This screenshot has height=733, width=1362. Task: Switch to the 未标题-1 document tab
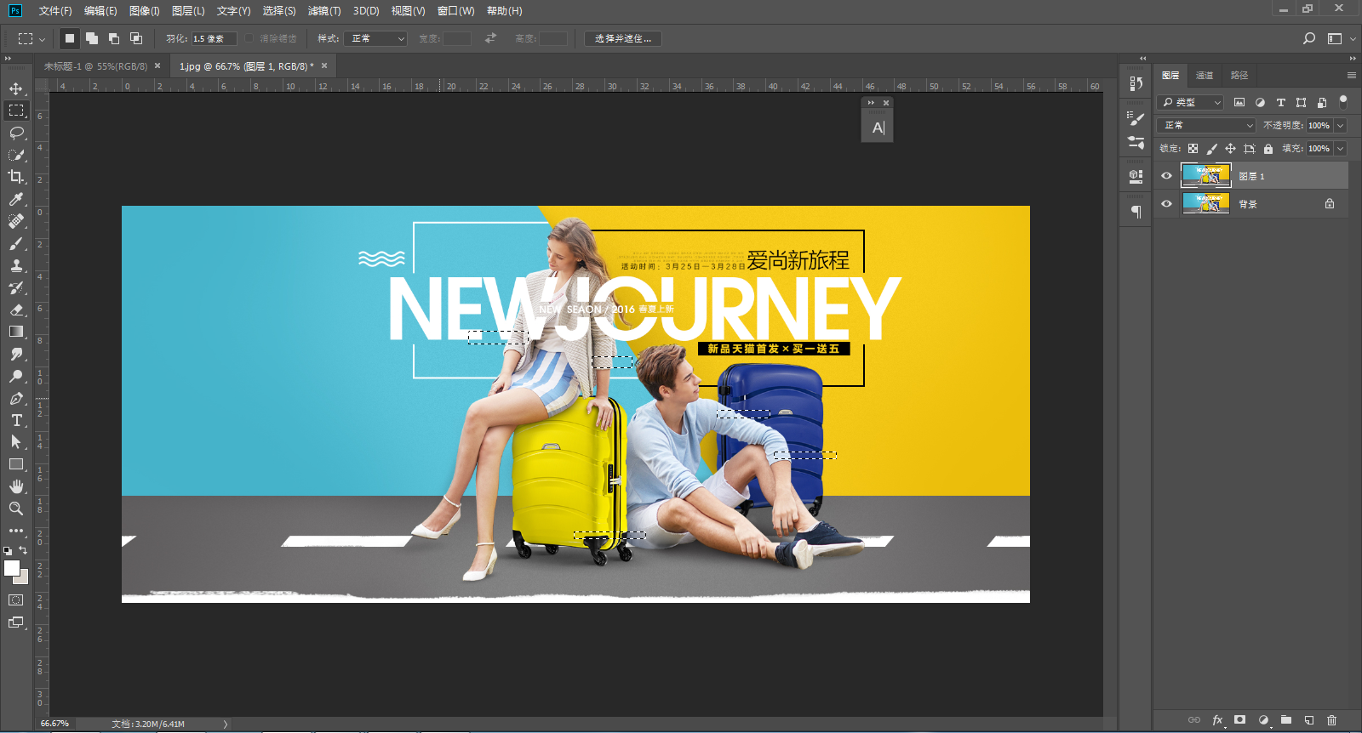coord(95,65)
